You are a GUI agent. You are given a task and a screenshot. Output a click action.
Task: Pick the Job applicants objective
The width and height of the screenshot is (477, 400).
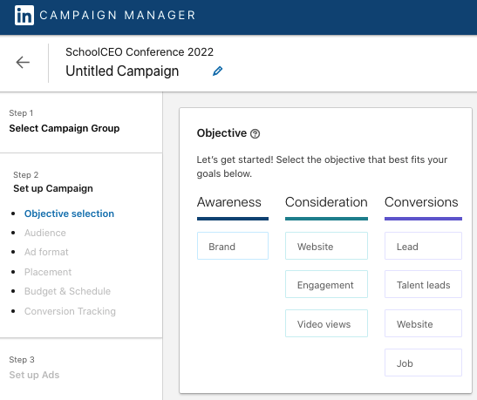click(x=423, y=363)
